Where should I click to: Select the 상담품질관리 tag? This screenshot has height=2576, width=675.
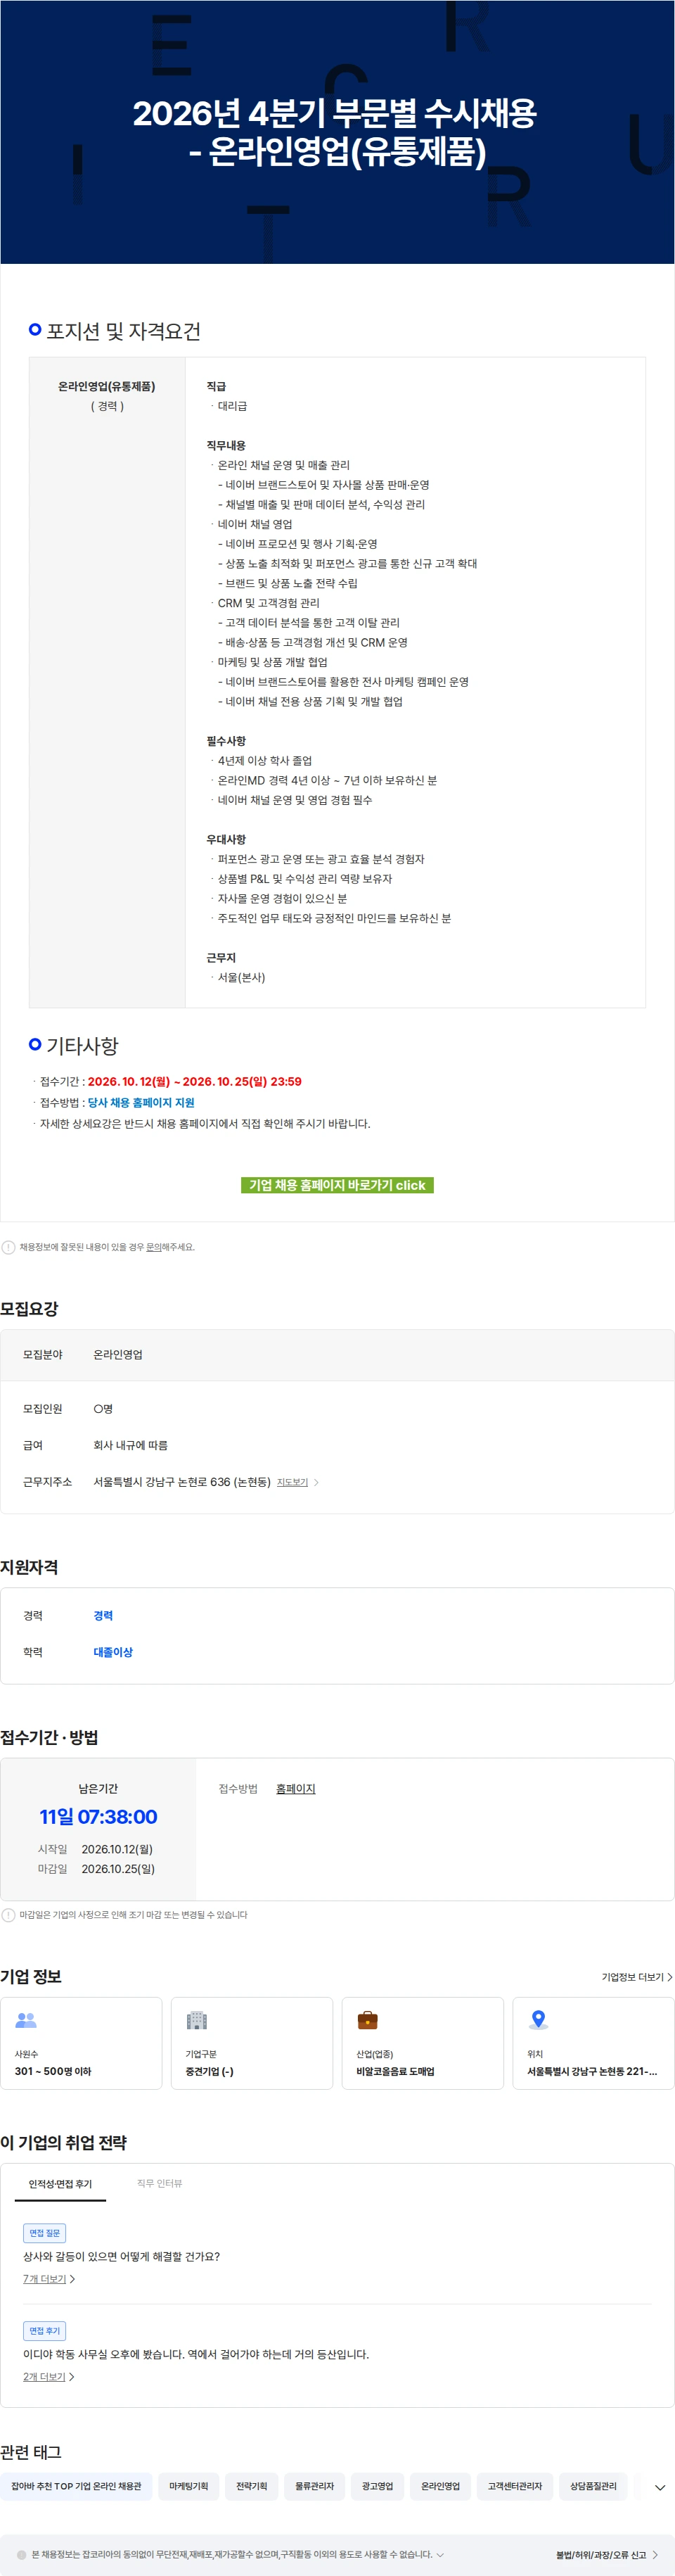pos(593,2486)
